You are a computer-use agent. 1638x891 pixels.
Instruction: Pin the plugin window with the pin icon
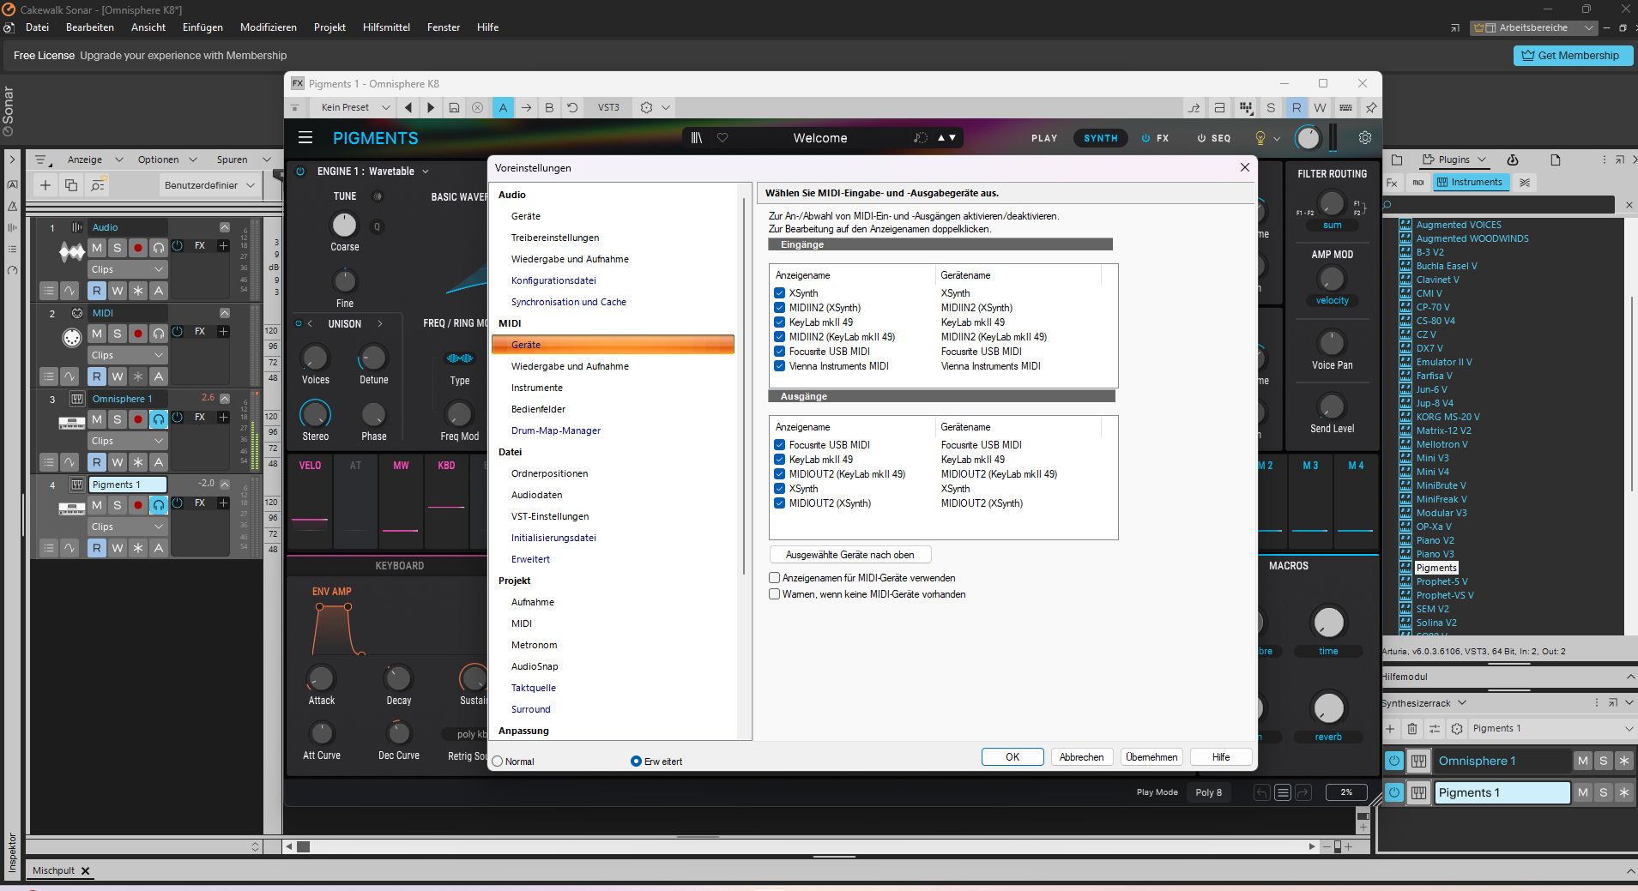pos(1371,107)
